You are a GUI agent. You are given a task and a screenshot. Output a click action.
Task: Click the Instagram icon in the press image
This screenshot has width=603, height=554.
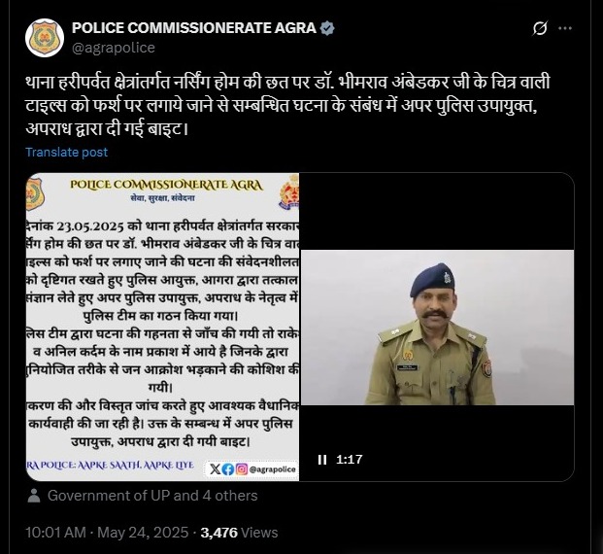242,468
